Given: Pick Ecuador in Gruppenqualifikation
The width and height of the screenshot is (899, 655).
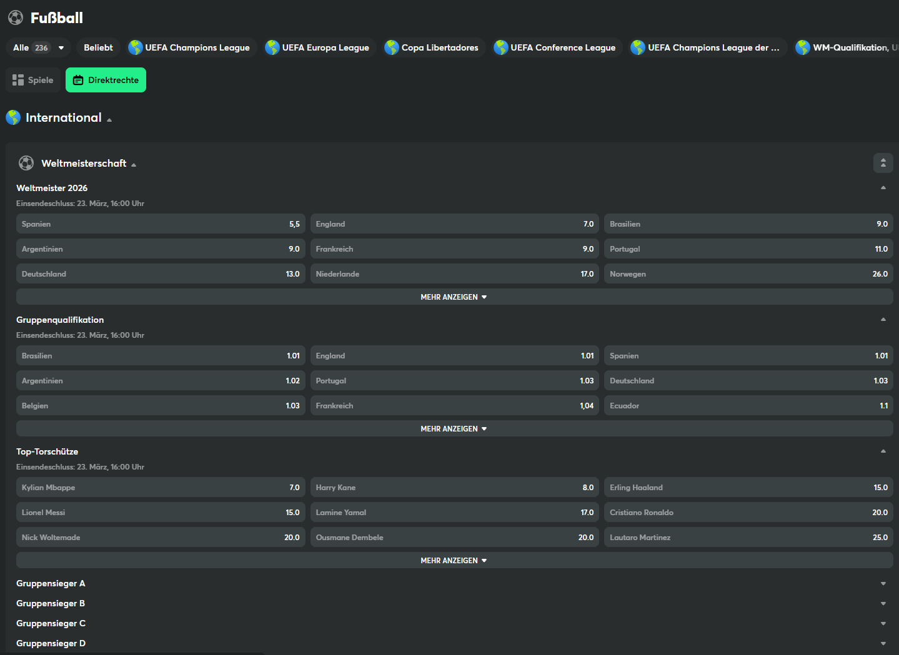Looking at the screenshot, I should tap(748, 406).
